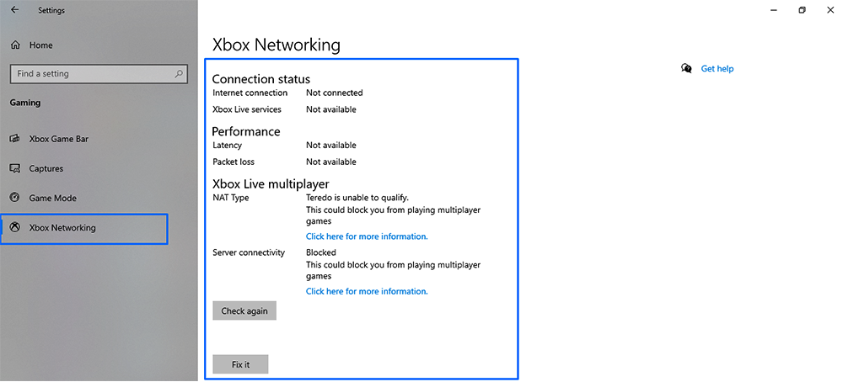Click the Xbox Live multiplayer heading

271,184
